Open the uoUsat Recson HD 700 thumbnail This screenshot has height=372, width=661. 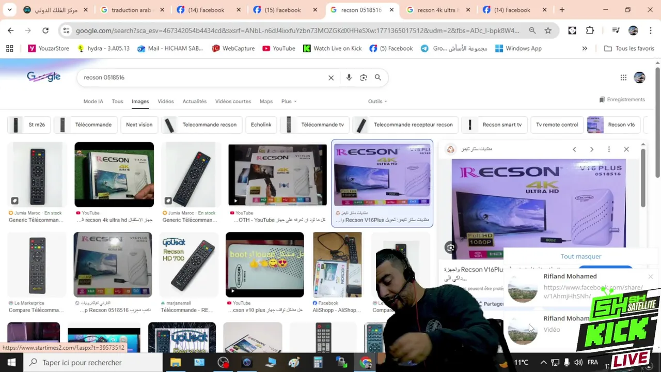(188, 265)
